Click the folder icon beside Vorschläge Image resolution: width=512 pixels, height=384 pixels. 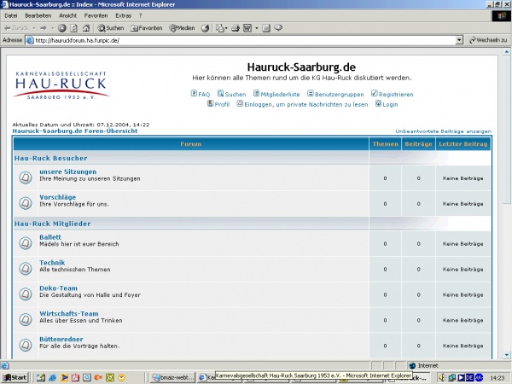click(x=25, y=203)
